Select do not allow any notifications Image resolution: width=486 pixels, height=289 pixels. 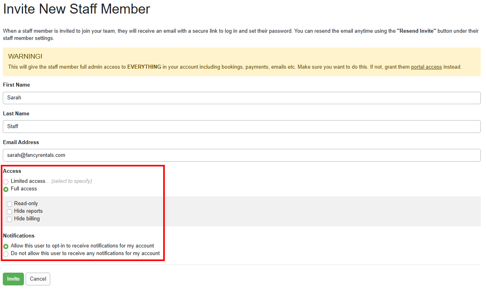(6, 253)
